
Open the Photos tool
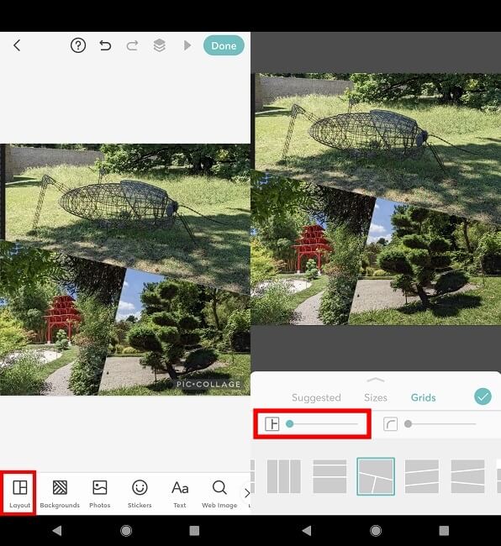(x=100, y=493)
